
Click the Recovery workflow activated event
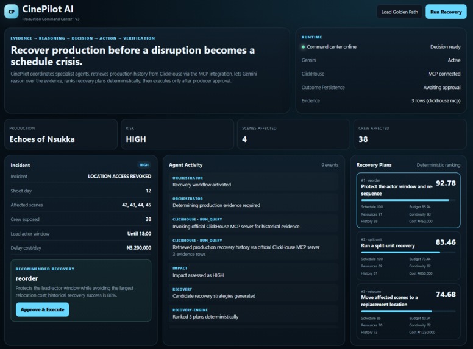[254, 182]
